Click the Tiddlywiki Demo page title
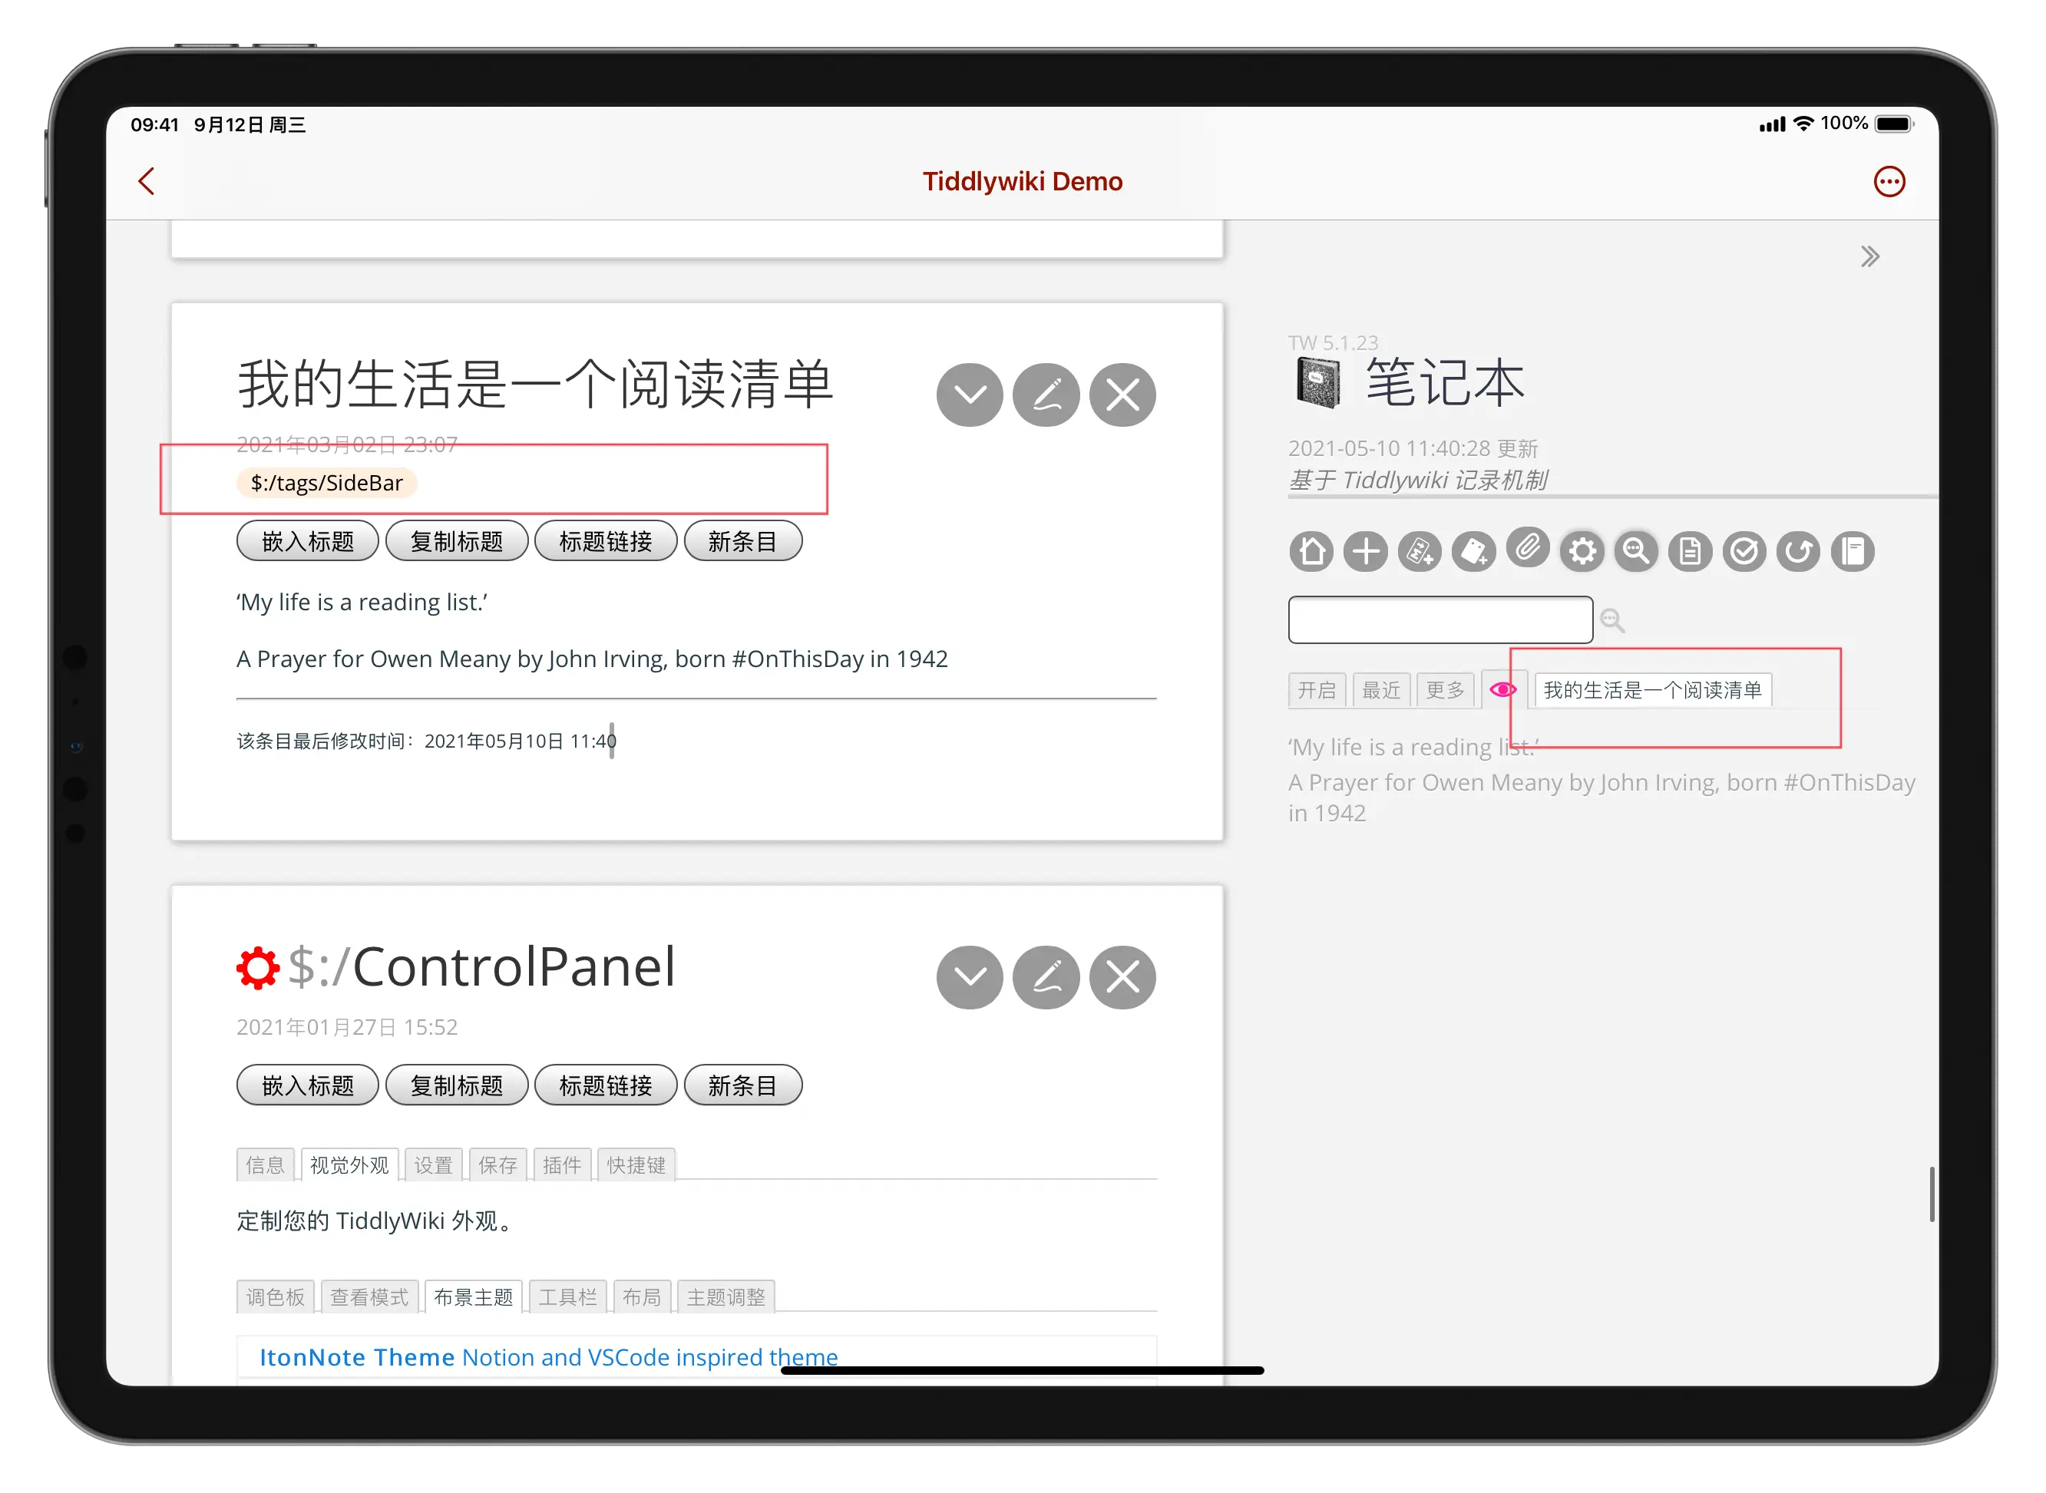The width and height of the screenshot is (2046, 1493). coord(1022,182)
